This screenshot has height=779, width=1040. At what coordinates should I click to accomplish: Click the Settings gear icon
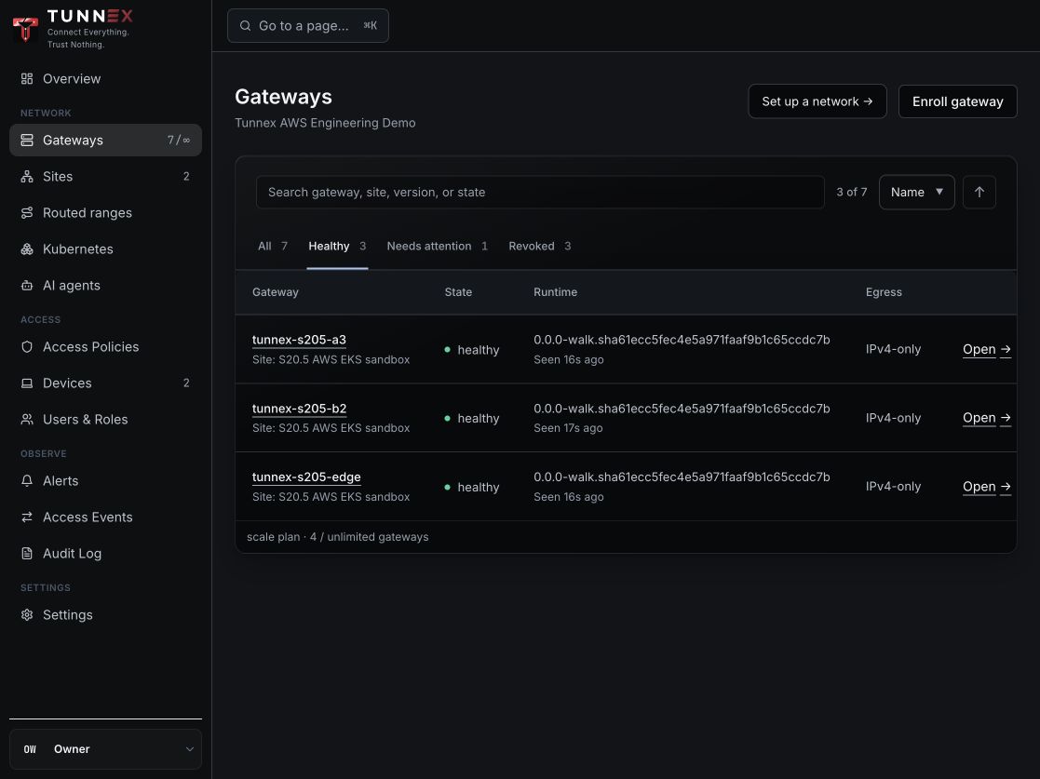coord(26,615)
